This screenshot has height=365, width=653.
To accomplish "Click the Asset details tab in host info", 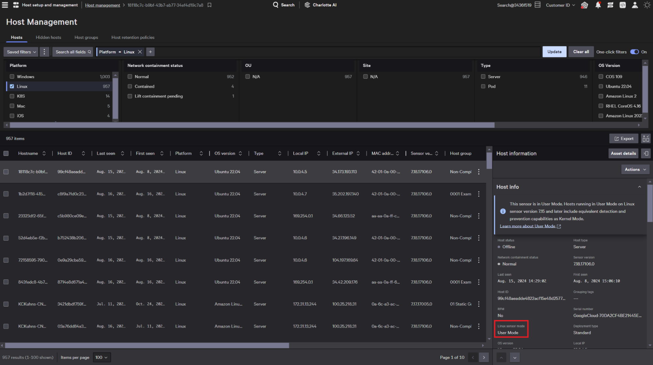I will (x=624, y=153).
